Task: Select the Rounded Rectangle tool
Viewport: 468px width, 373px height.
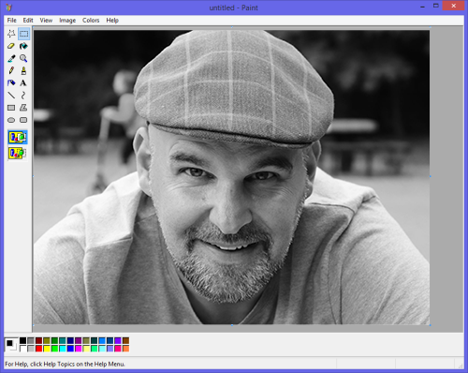Action: click(x=23, y=120)
